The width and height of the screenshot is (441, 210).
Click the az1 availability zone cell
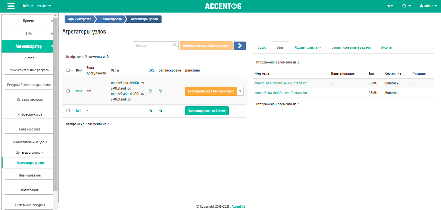(x=89, y=91)
